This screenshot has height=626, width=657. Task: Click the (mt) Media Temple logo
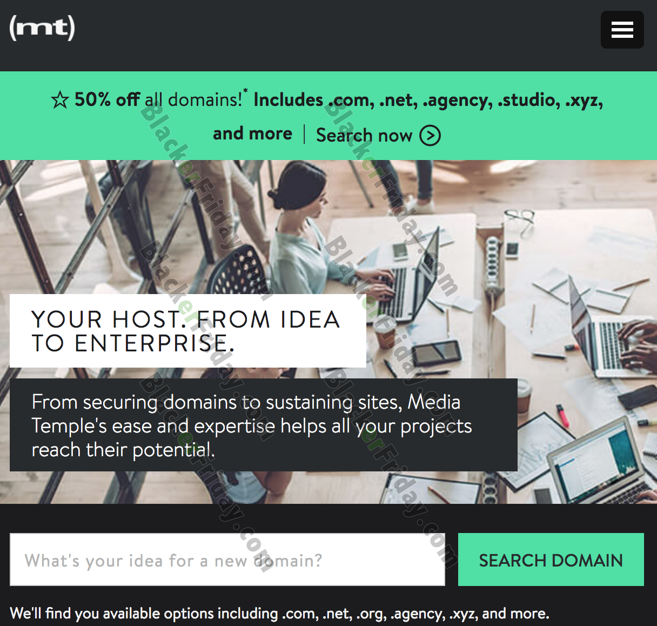[42, 28]
